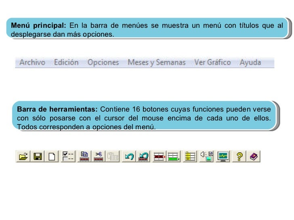
Task: Click the open folder icon
Action: point(23,156)
